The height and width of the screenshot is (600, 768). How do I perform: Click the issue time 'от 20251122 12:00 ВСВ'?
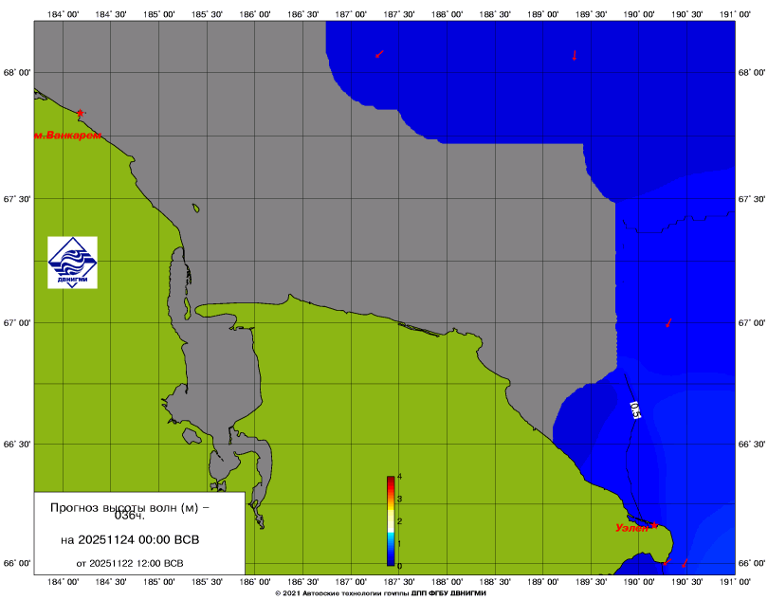130,563
